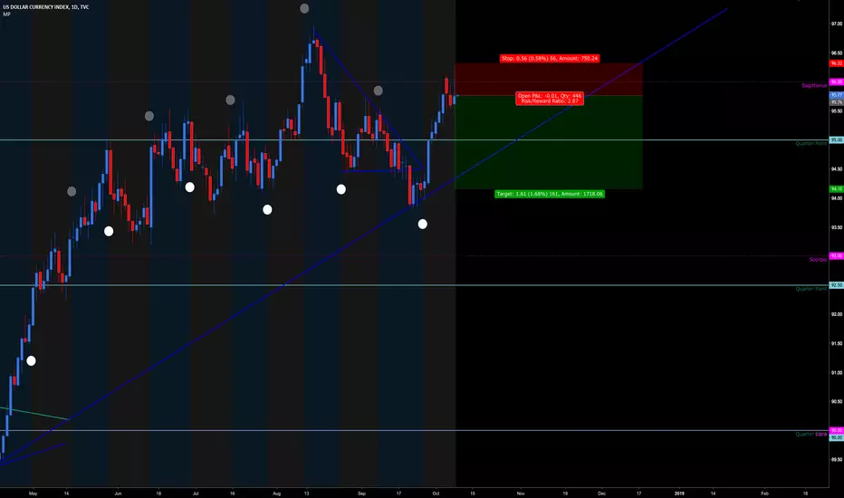
Task: Select the white dot below the late-September low
Action: [x=423, y=224]
